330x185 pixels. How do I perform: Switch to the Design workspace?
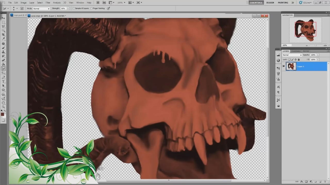coord(270,3)
